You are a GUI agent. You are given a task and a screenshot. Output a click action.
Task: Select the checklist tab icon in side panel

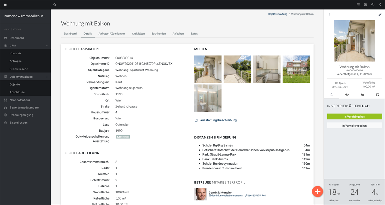click(362, 95)
